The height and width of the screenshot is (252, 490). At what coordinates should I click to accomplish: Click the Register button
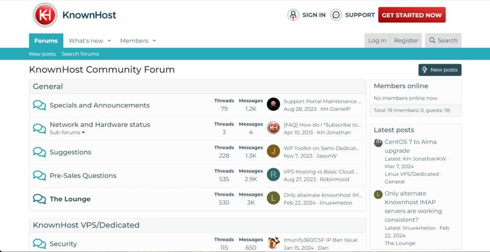click(406, 40)
